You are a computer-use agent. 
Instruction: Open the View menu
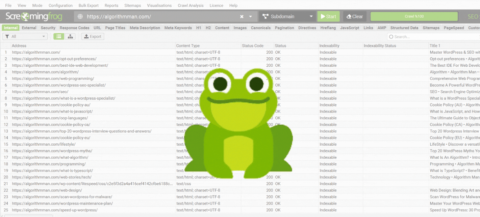22,5
